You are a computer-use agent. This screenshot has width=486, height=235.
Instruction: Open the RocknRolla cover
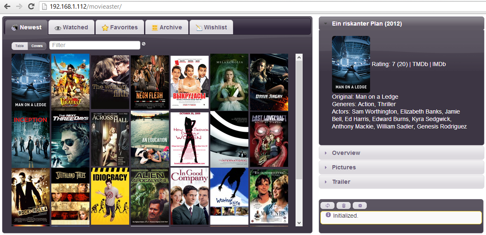click(x=31, y=196)
